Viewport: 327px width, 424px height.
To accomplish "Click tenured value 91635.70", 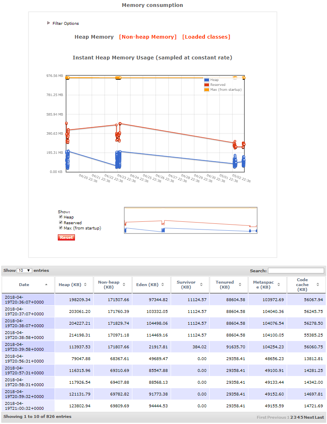I will 235,347.
